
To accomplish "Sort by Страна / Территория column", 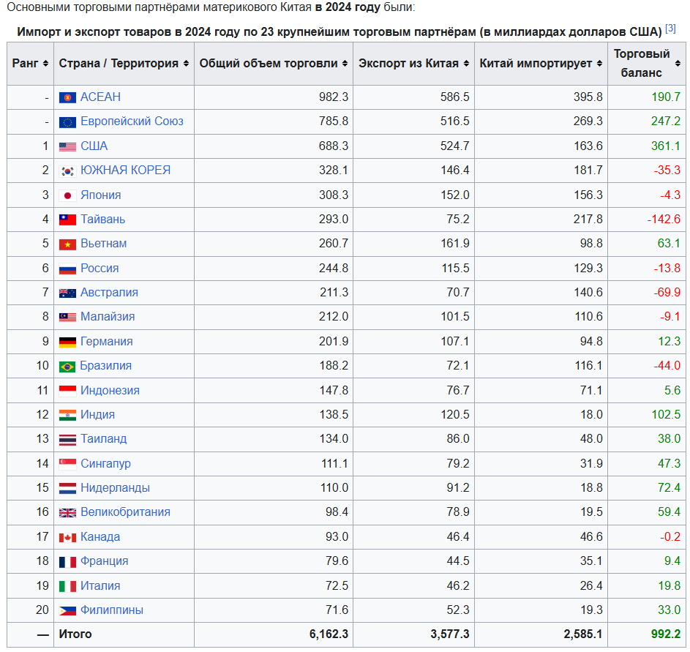I will click(186, 64).
